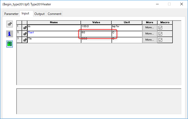Close the Type201Heater window

point(181,4)
